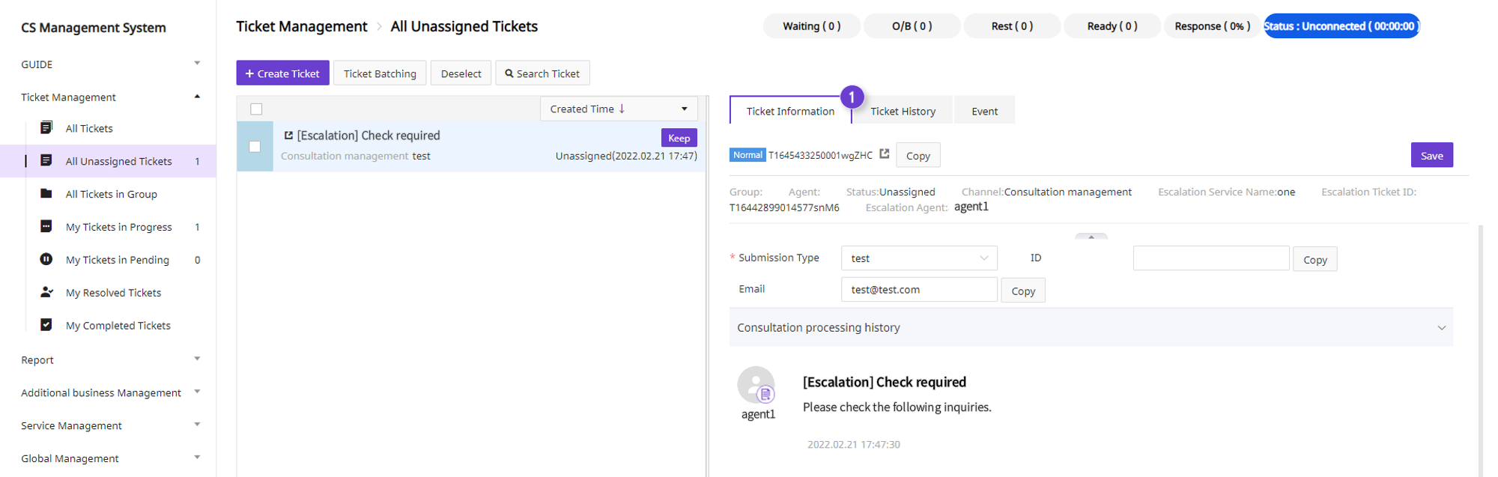The width and height of the screenshot is (1498, 477).
Task: Click the Deselect button
Action: (461, 73)
